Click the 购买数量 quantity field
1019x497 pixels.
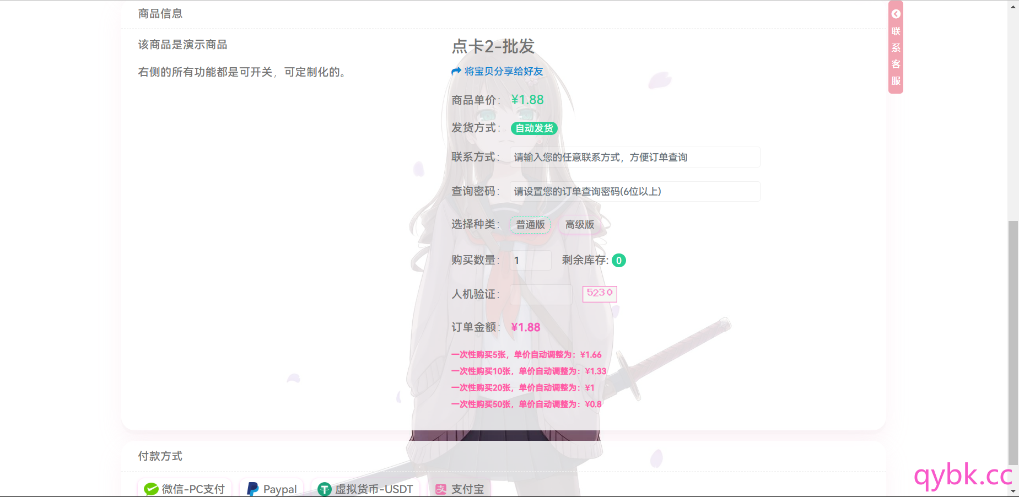pyautogui.click(x=530, y=260)
